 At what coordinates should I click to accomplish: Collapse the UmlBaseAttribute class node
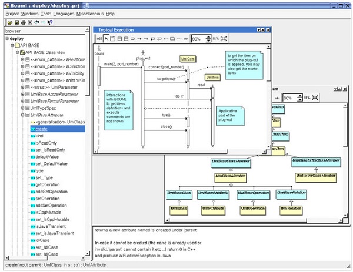[x=23, y=115]
